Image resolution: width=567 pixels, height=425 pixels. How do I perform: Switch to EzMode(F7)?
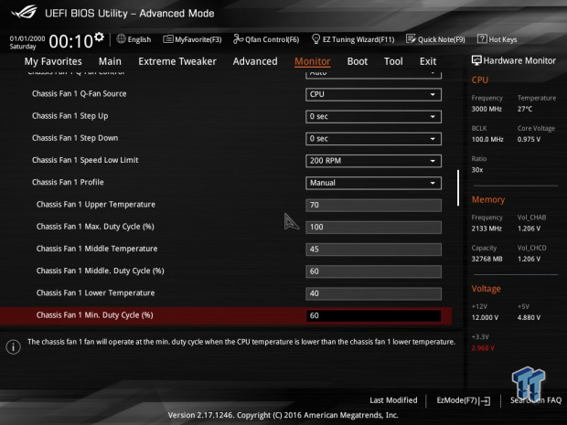464,400
